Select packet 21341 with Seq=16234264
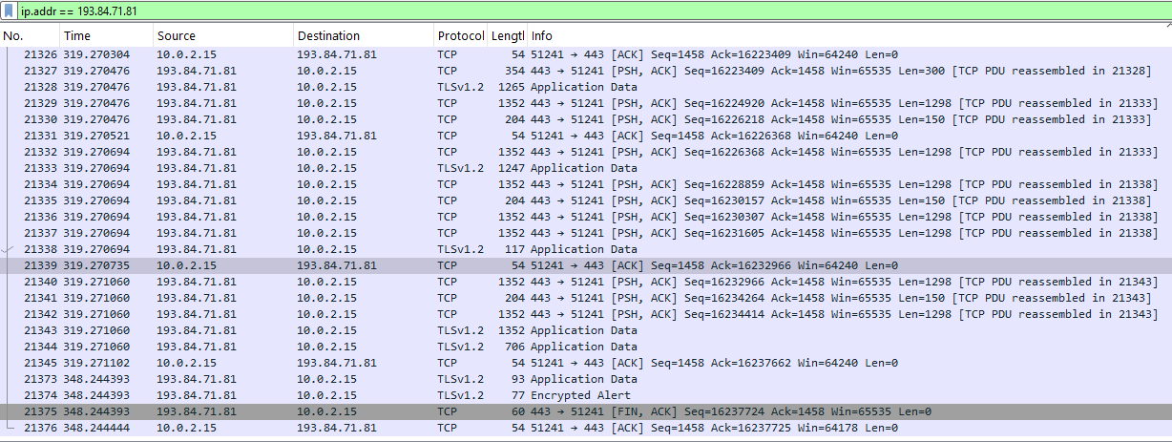Screen dimensions: 1172x442 tap(586, 298)
